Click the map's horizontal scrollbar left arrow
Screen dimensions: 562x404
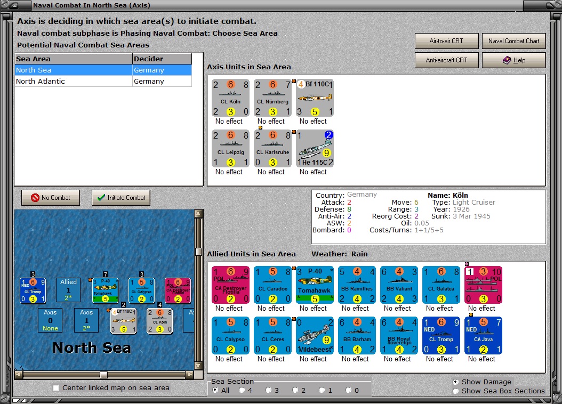coord(19,375)
